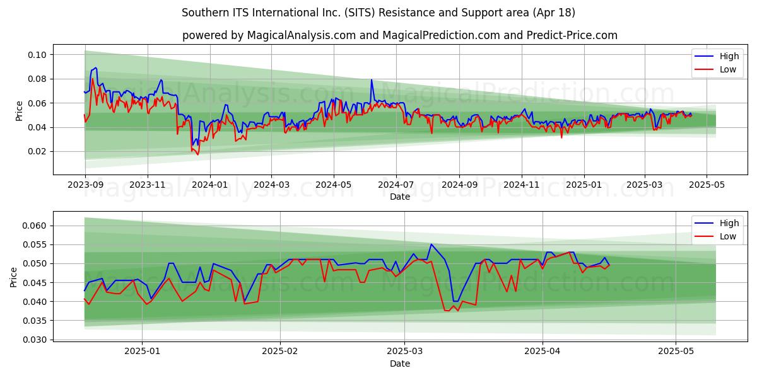Click the 2025-02 tick label in bottom chart

click(279, 352)
